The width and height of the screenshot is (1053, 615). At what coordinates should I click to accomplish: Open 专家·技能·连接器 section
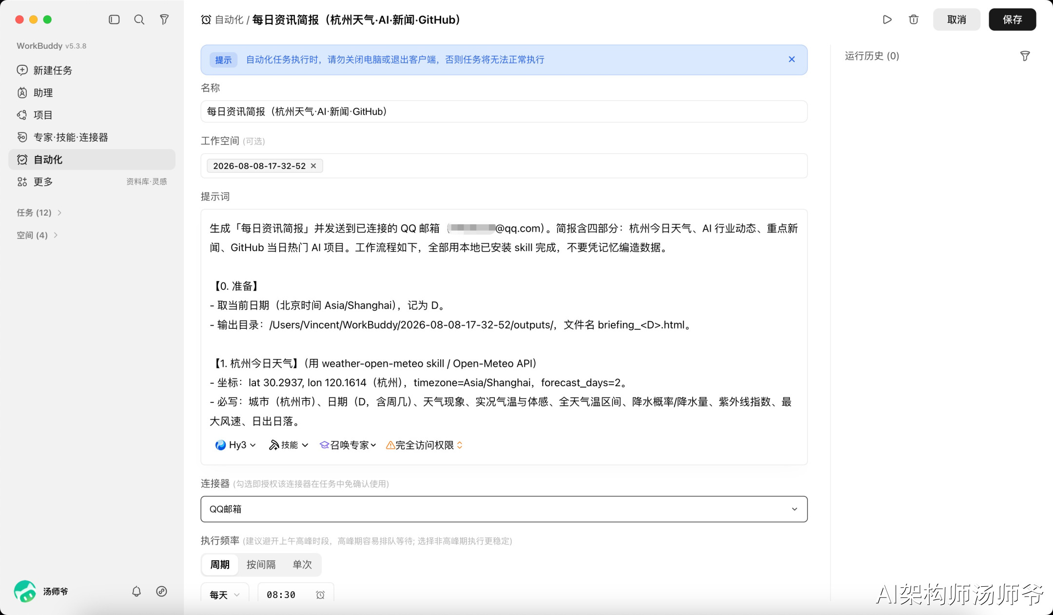92,137
